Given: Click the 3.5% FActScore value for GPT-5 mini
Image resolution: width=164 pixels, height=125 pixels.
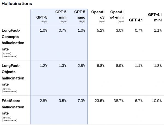Looking at the screenshot, I should click(x=62, y=101).
